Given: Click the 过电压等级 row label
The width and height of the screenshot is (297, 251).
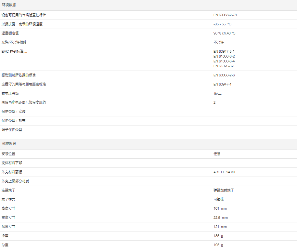Looking at the screenshot, I should pos(10,93).
